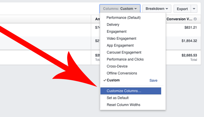Open the Export options dropdown arrow
The height and width of the screenshot is (117, 204).
(x=194, y=9)
